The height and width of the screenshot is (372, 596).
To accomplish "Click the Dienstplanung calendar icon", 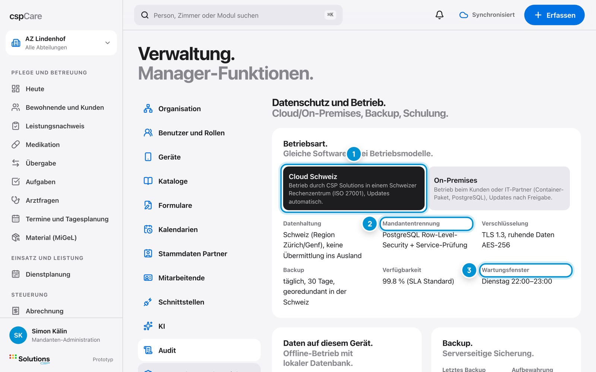I will (16, 274).
